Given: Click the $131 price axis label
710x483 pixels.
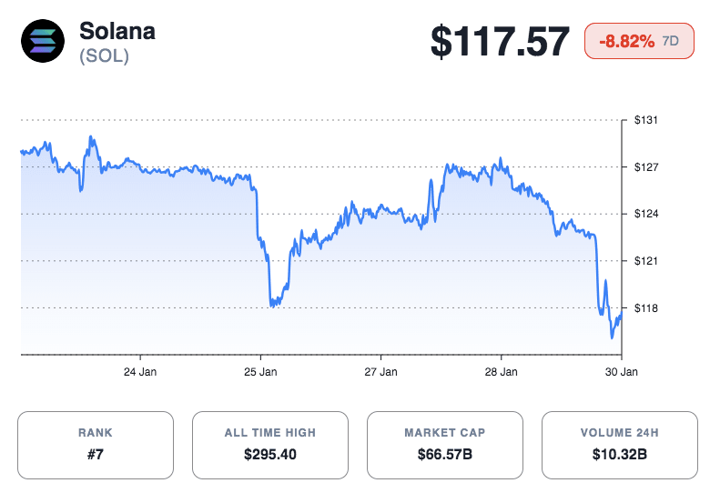Looking at the screenshot, I should [x=645, y=120].
